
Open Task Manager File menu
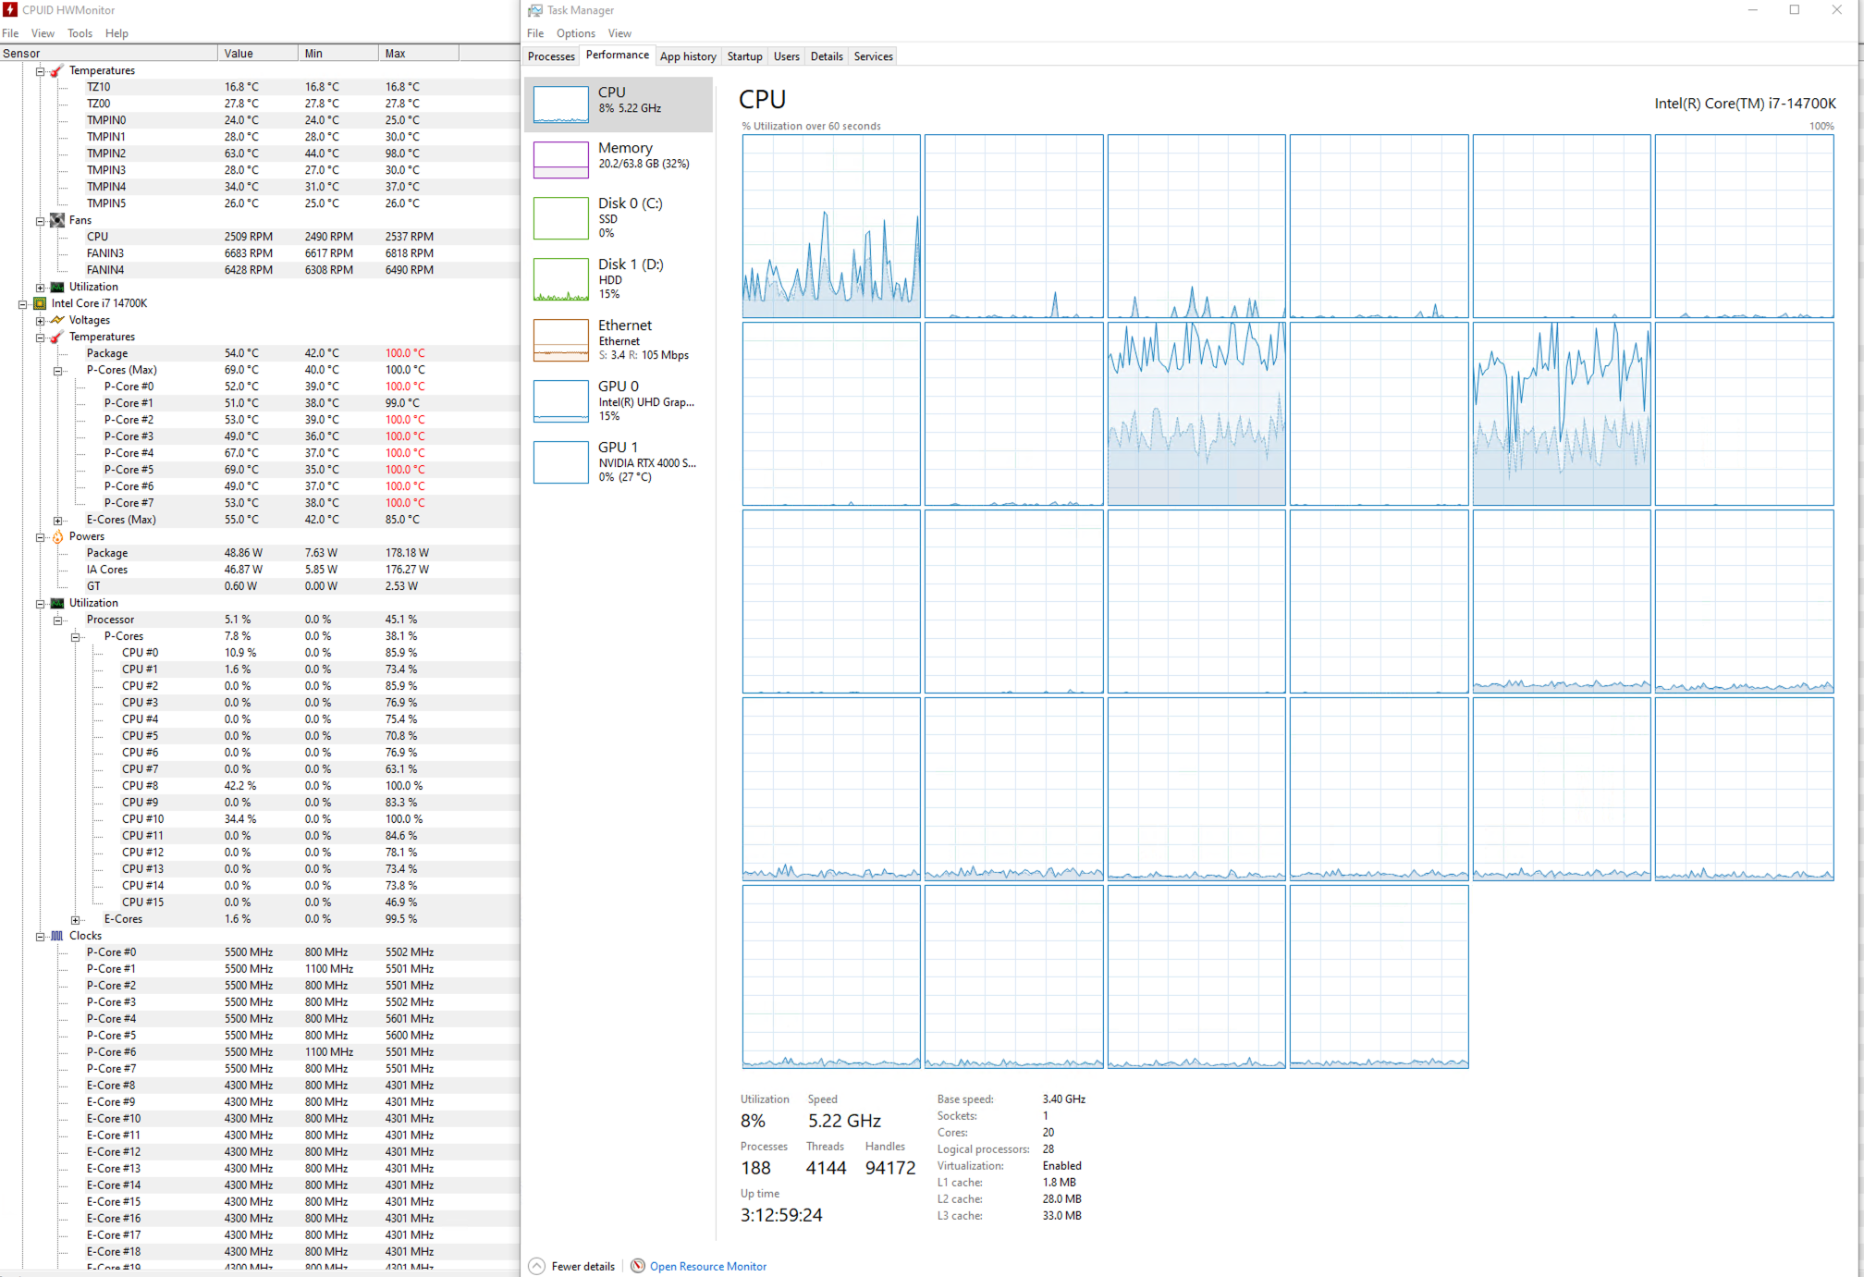click(x=535, y=33)
